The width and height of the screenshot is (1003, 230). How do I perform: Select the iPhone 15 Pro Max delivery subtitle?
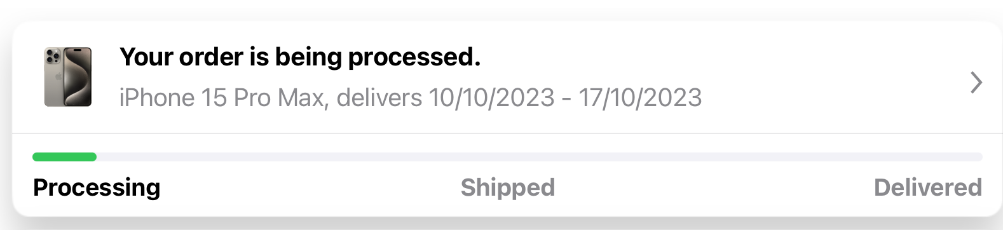(411, 98)
